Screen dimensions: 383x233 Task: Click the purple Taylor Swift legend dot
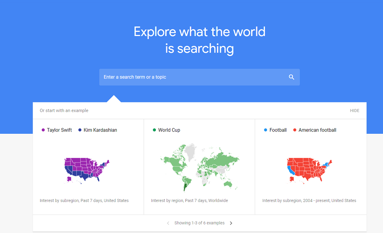pos(43,130)
